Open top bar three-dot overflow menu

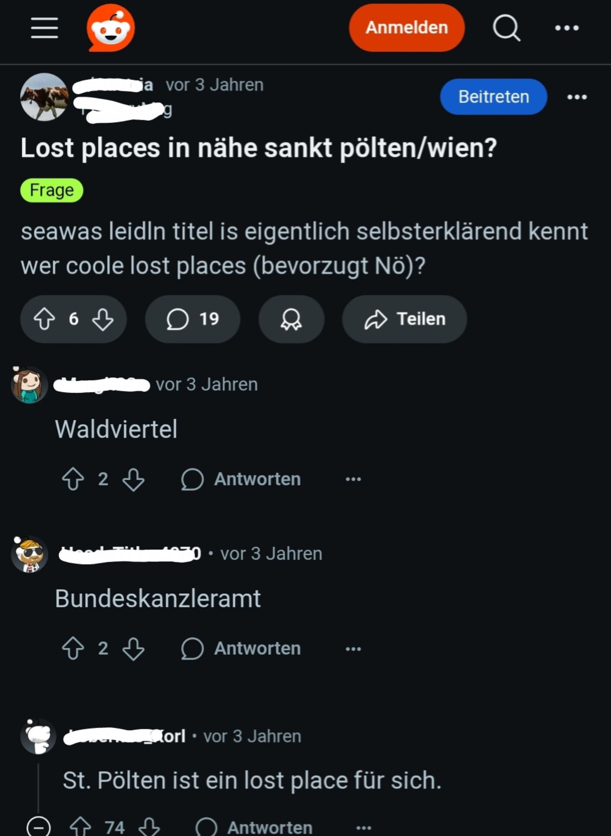click(x=567, y=28)
